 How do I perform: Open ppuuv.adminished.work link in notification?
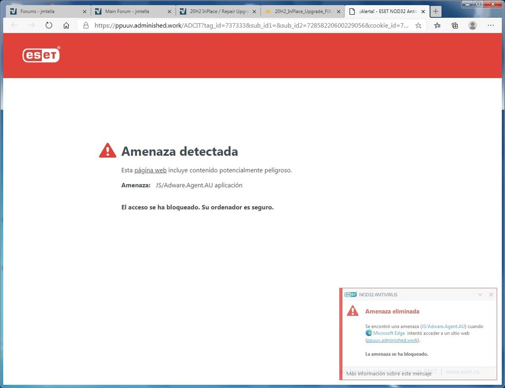pos(392,340)
